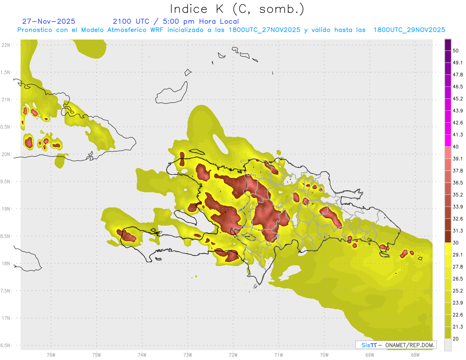The width and height of the screenshot is (466, 360).
Task: Click the 'ONAMET/REP.DOM.' credit label
Action: point(409,345)
